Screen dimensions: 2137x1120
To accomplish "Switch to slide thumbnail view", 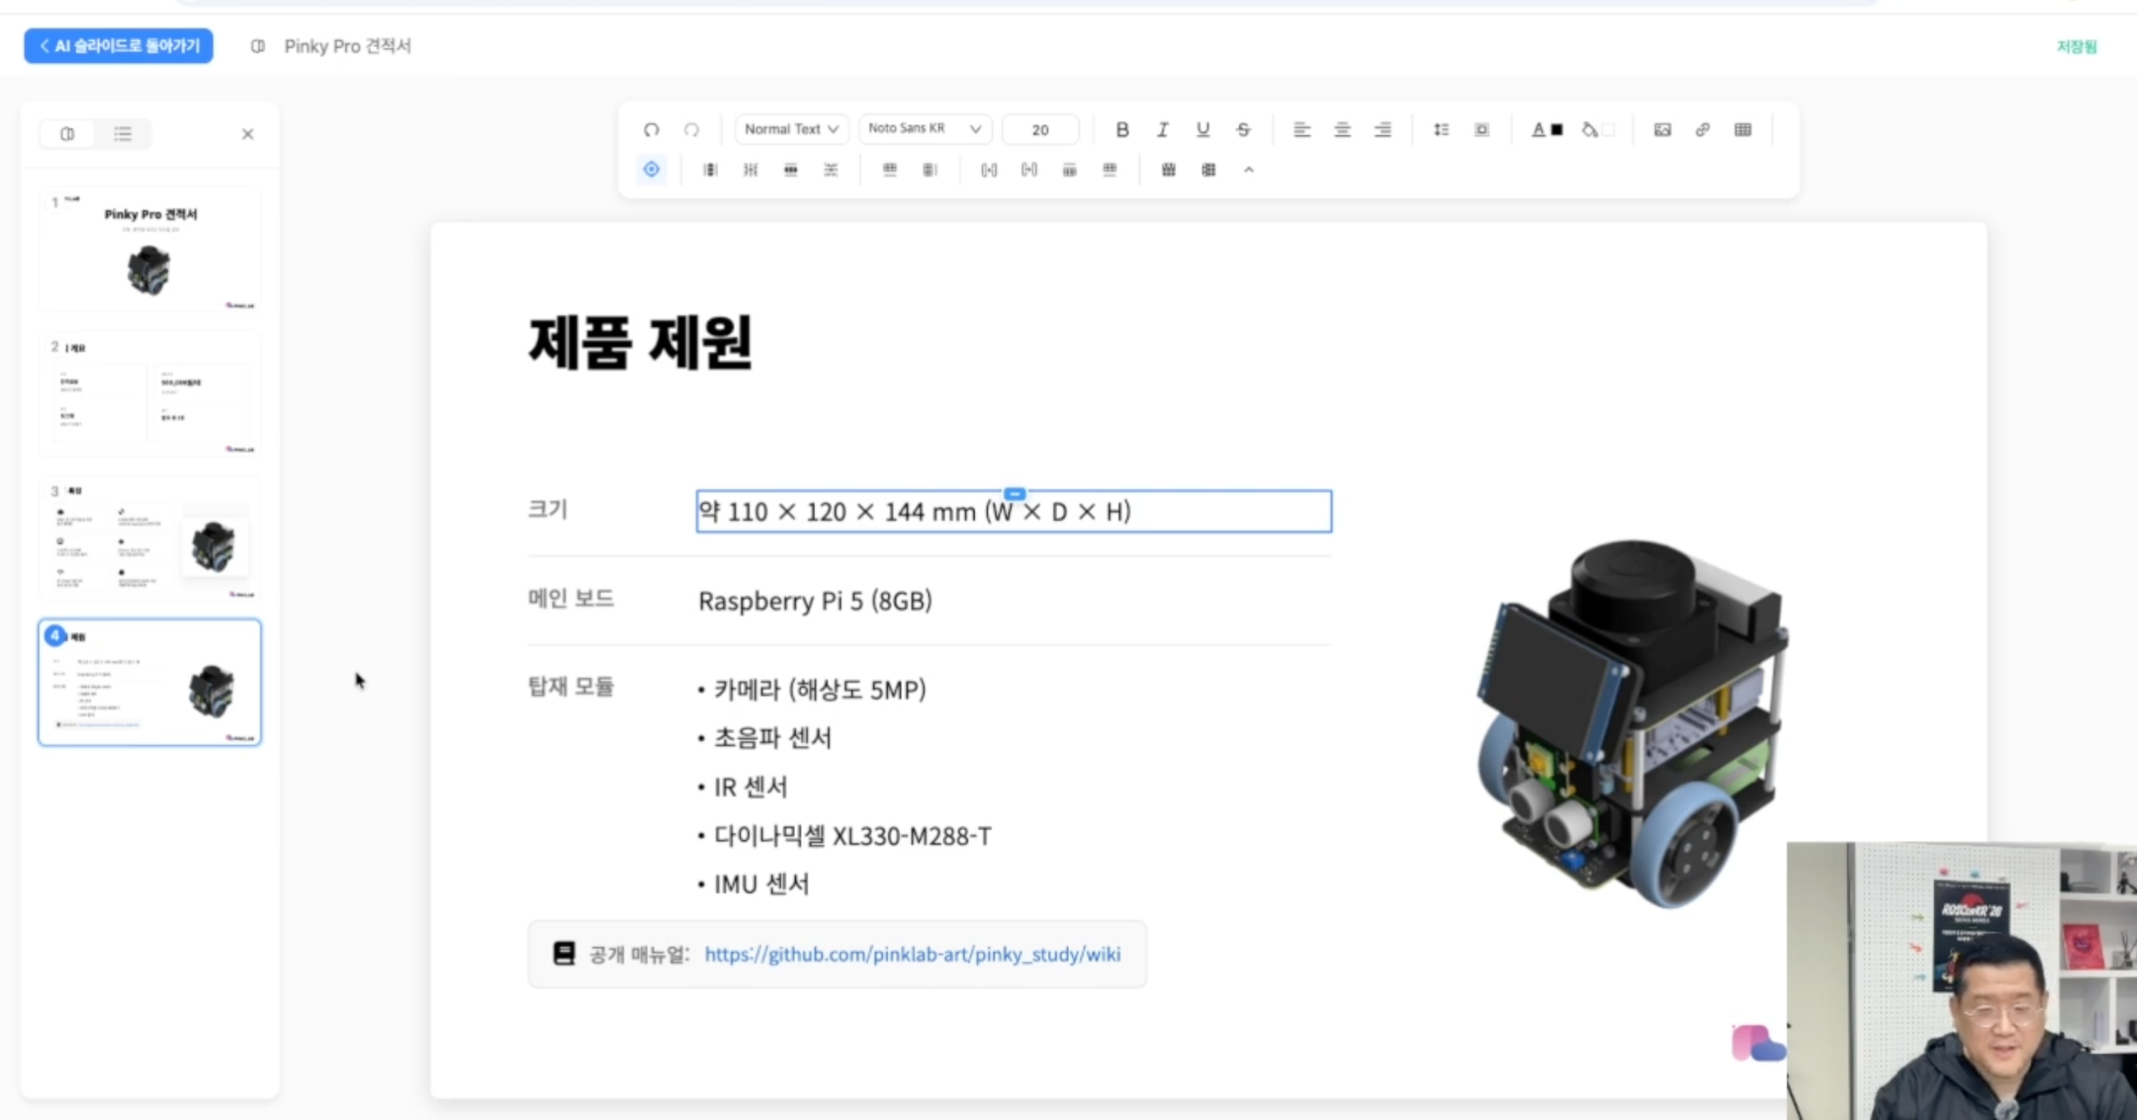I will [x=67, y=133].
